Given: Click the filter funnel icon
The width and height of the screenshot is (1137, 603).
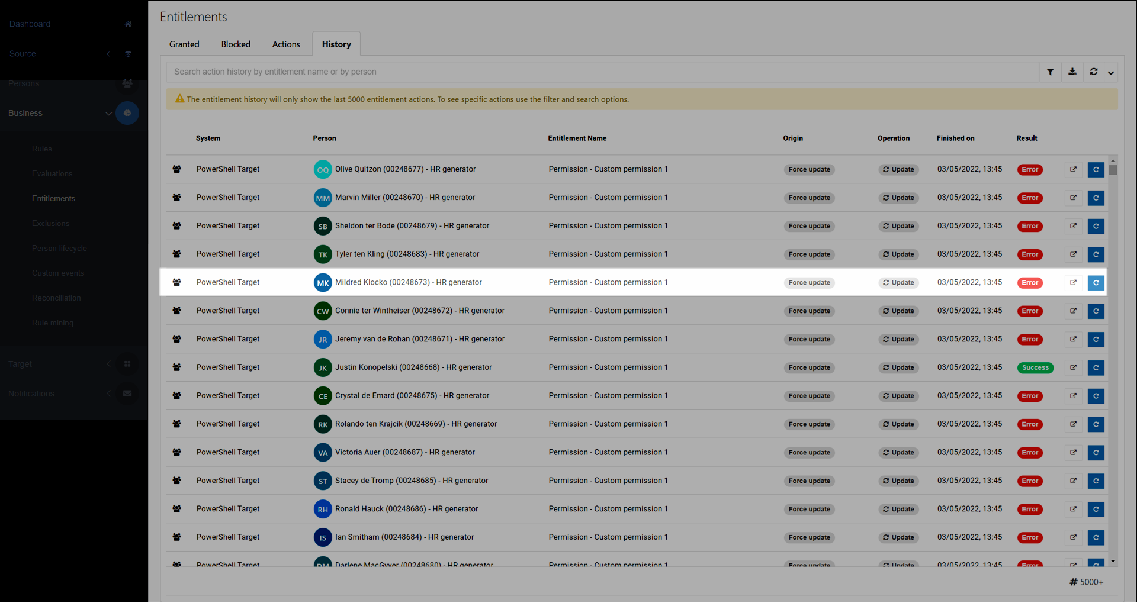Looking at the screenshot, I should tap(1050, 72).
